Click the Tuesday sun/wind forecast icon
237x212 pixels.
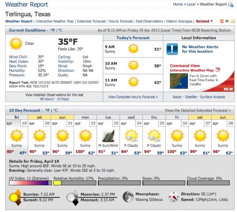[x=108, y=136]
